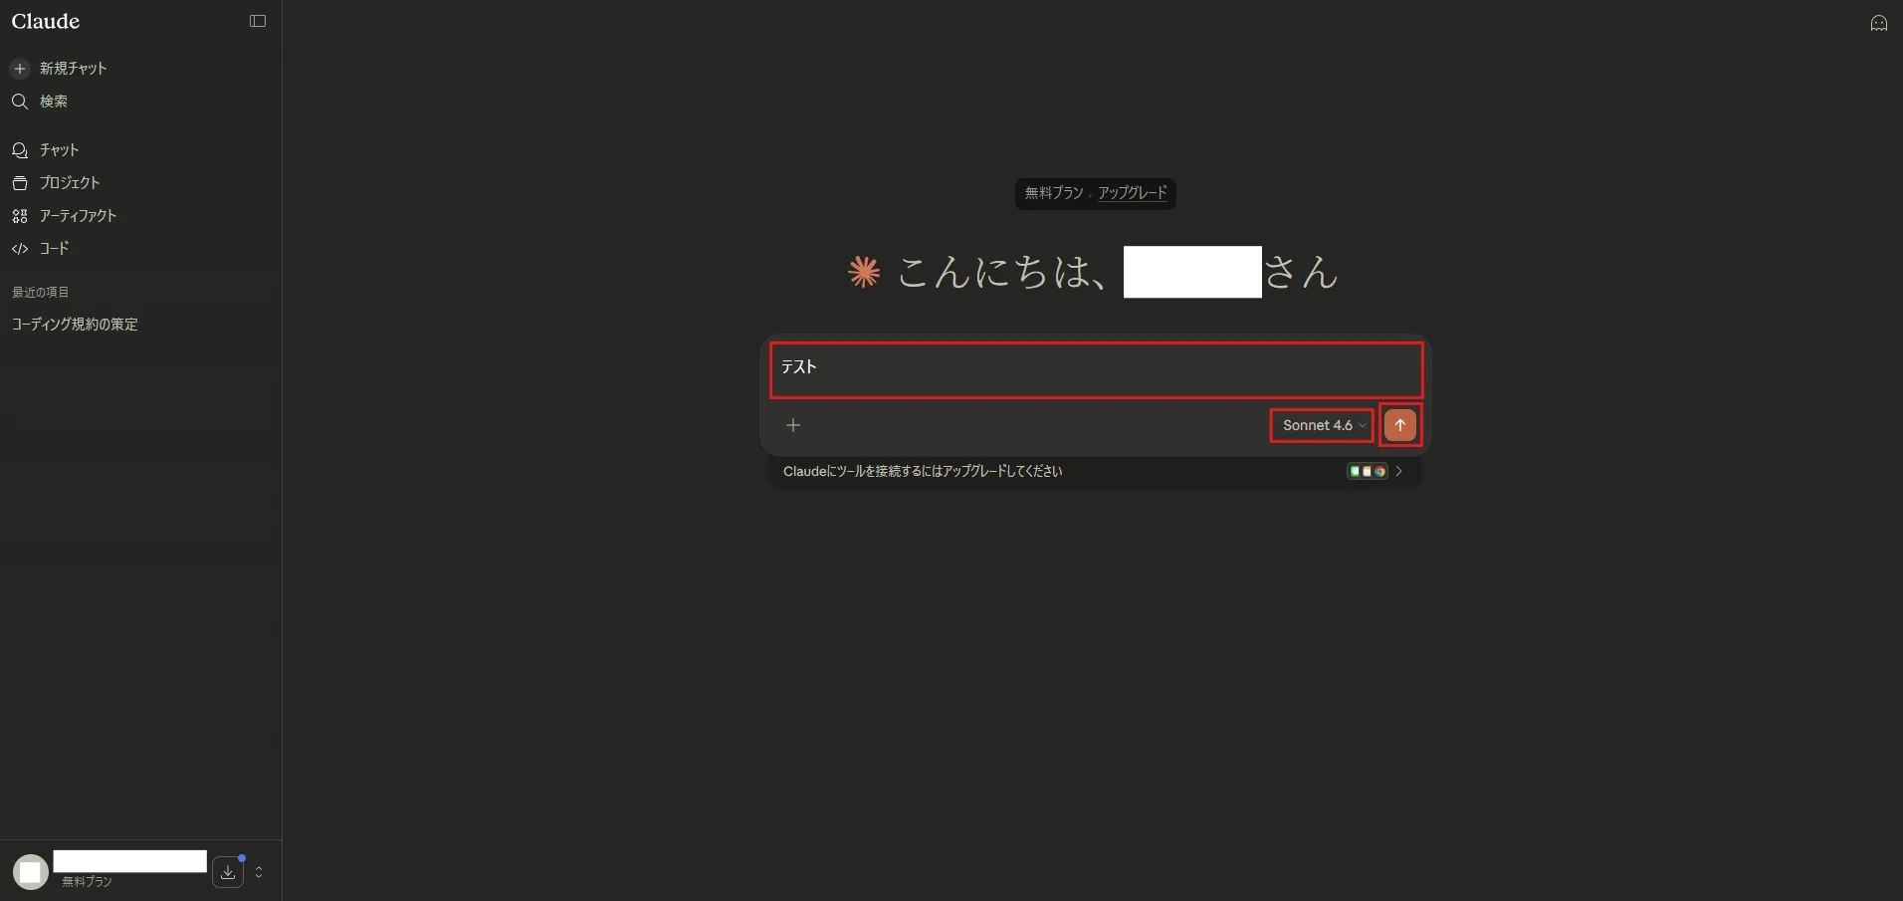Click the download app icon in the sidebar footer
This screenshot has width=1903, height=901.
point(228,872)
